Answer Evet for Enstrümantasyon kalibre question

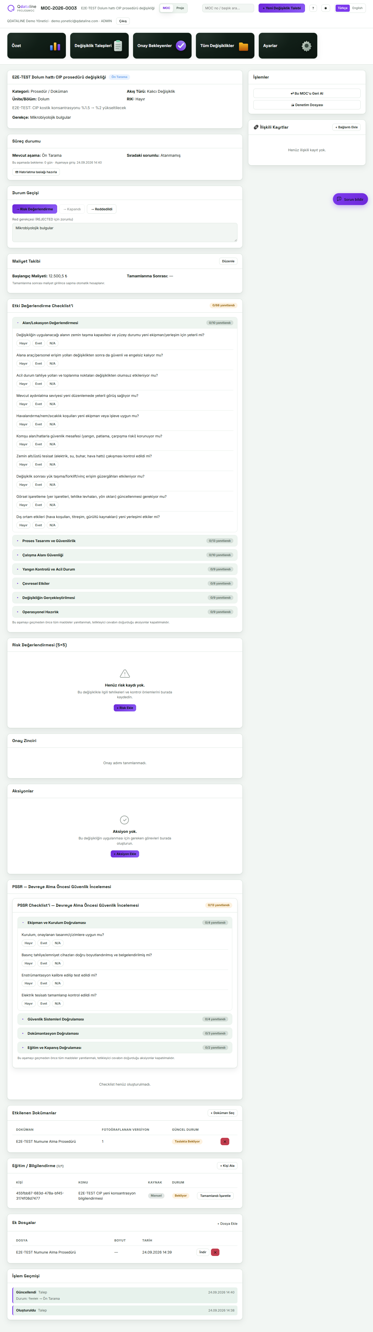[x=44, y=983]
